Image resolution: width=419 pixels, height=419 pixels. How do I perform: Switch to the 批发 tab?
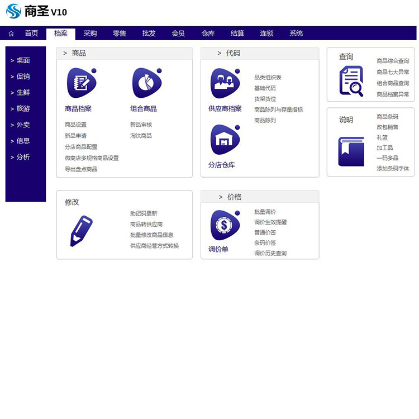pos(149,34)
